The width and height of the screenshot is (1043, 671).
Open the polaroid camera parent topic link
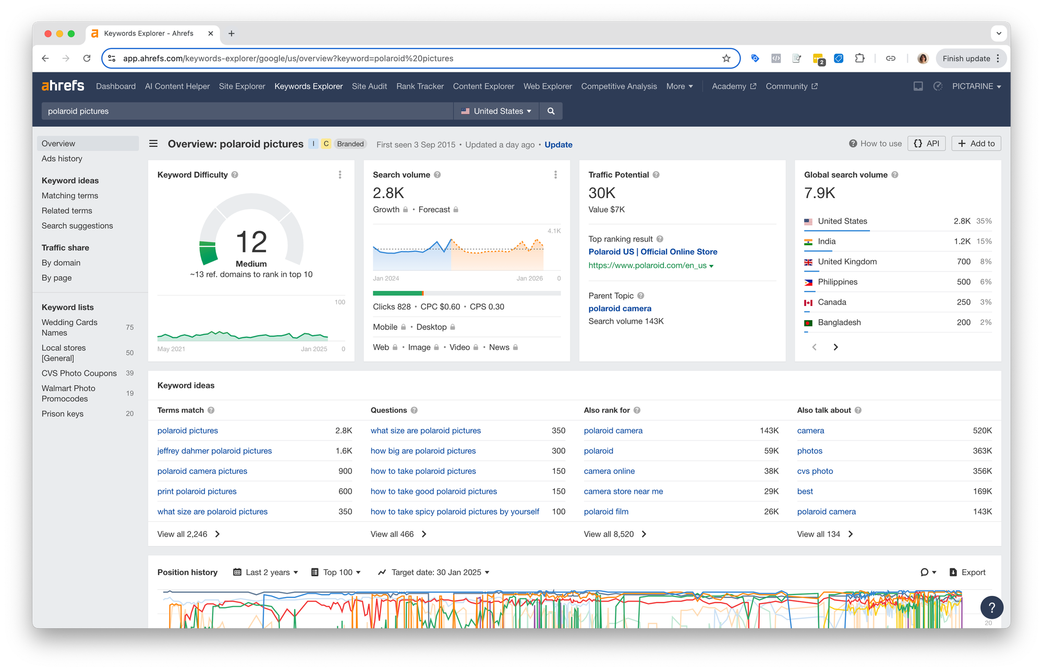click(620, 309)
